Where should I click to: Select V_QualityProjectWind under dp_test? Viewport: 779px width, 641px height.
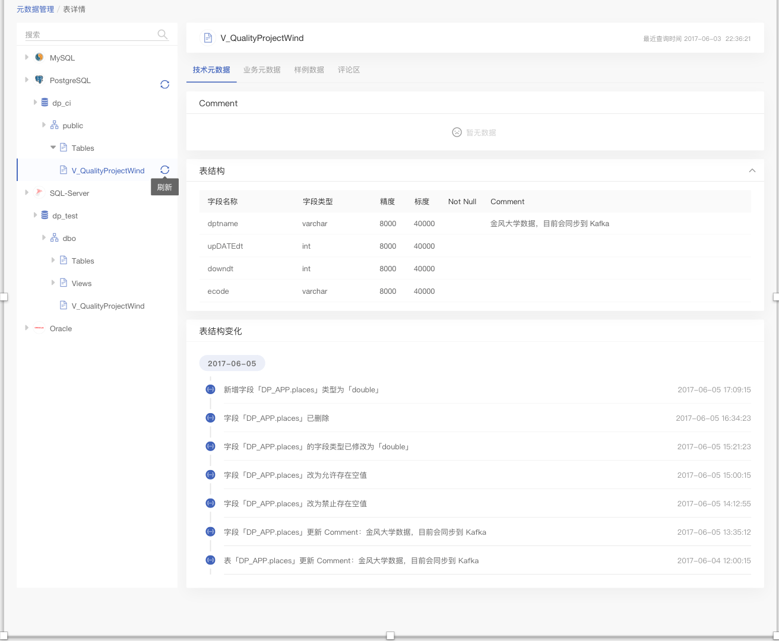coord(107,306)
